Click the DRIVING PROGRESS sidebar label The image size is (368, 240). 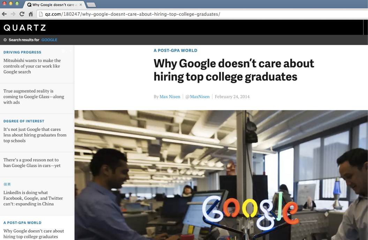pos(22,52)
